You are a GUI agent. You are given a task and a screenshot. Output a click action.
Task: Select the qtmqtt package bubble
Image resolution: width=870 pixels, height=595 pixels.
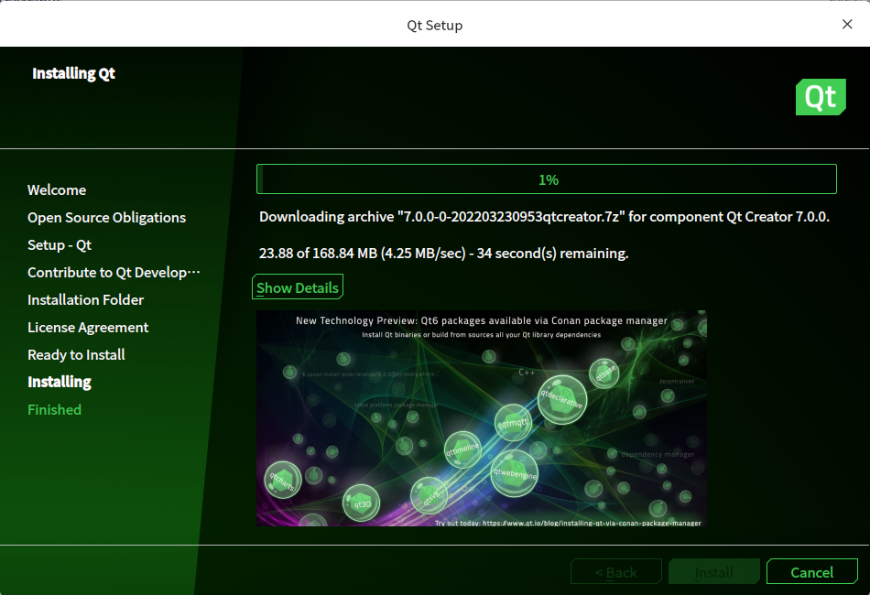[511, 423]
